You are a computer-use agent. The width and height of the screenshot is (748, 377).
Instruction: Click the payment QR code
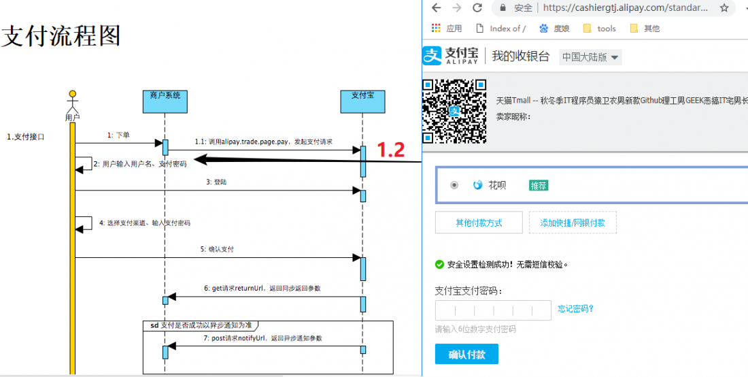click(x=454, y=111)
